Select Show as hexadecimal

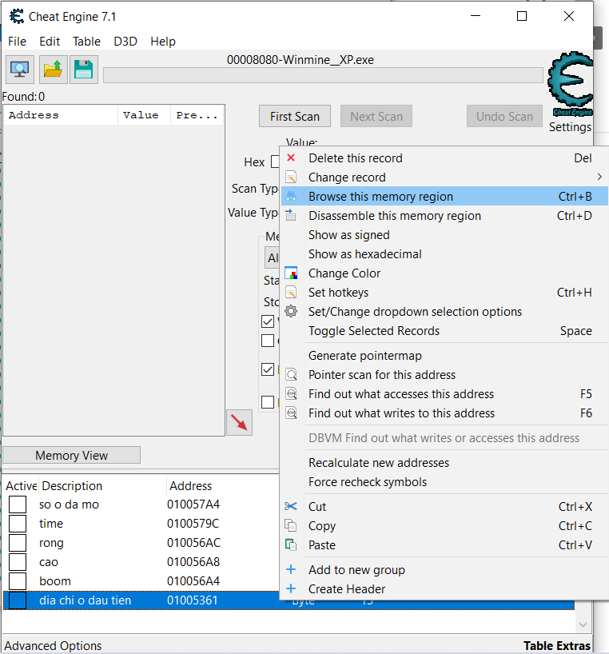[x=444, y=253]
